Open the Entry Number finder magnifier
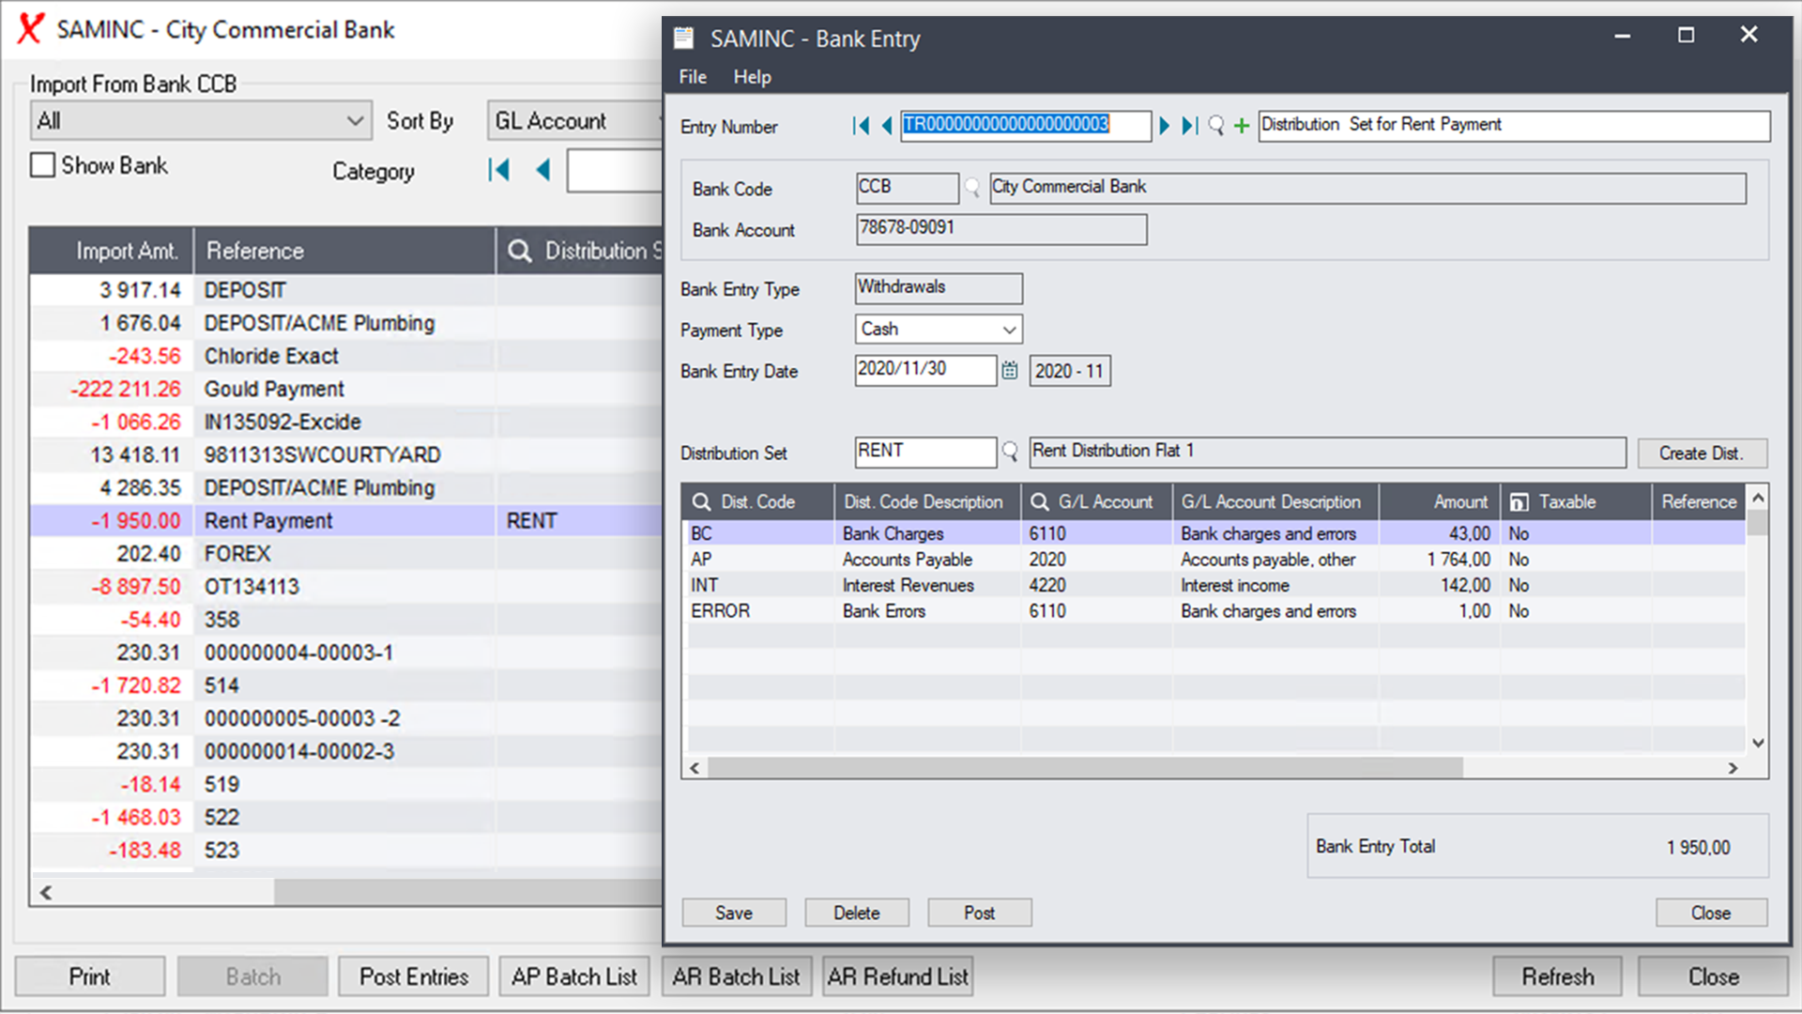 tap(1216, 125)
